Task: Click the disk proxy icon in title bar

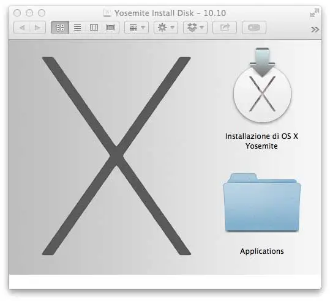Action: coord(107,13)
